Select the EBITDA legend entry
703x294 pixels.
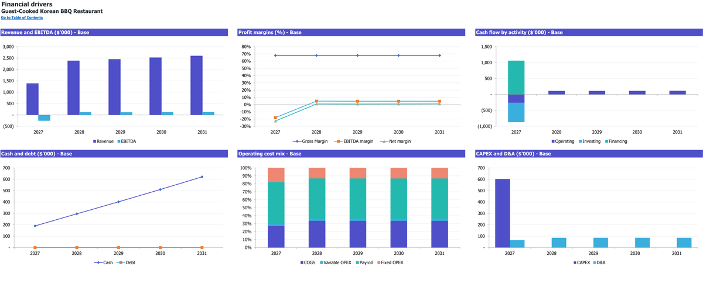pyautogui.click(x=127, y=141)
